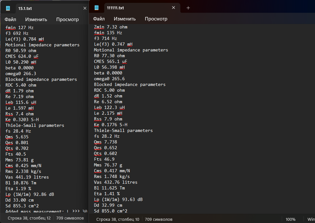Open the Просмотр menu in the 111111.txt window
315x223 pixels.
156,19
